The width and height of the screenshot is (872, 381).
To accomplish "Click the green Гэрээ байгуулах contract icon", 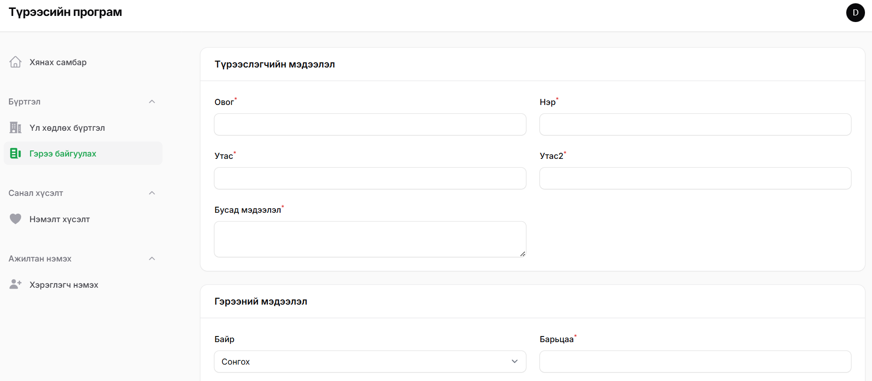I will point(15,153).
